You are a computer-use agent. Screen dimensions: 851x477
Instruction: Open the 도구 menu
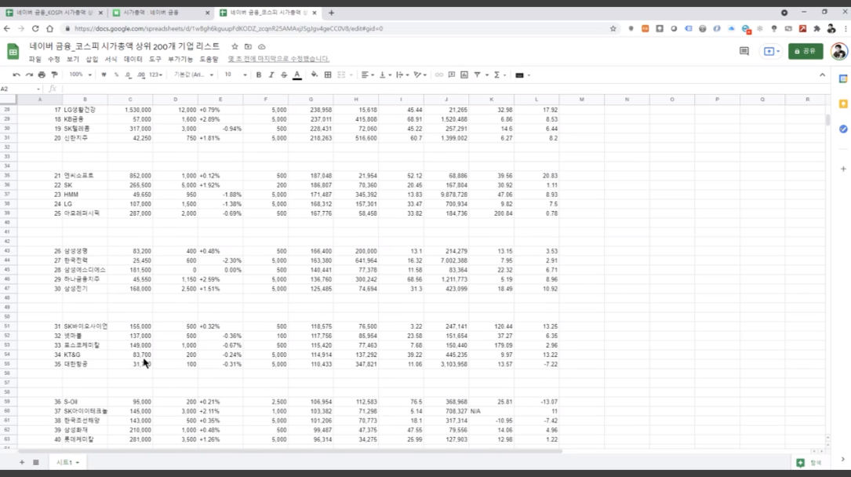click(x=155, y=59)
